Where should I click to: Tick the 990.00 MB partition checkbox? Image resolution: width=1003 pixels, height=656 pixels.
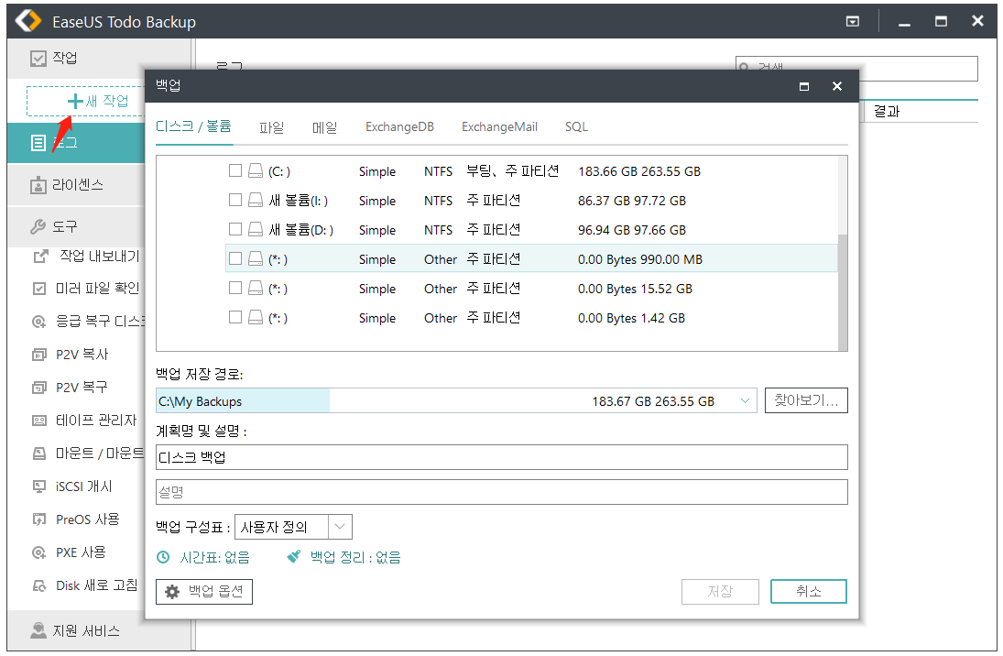point(235,259)
